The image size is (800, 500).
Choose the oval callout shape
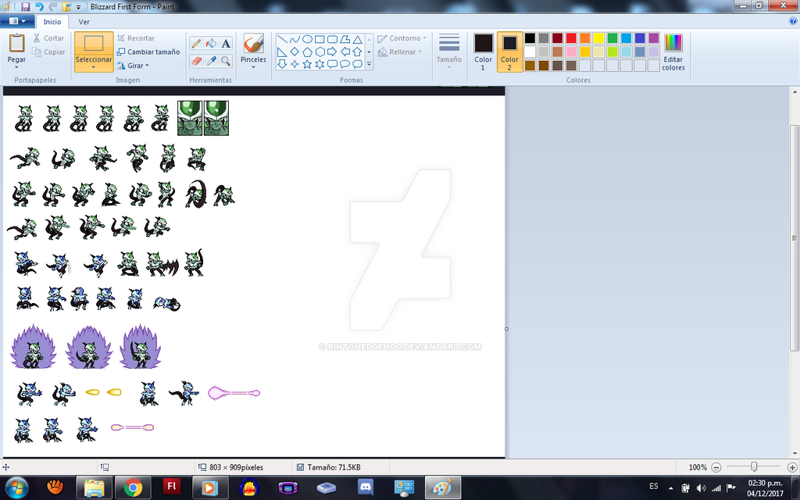[345, 64]
